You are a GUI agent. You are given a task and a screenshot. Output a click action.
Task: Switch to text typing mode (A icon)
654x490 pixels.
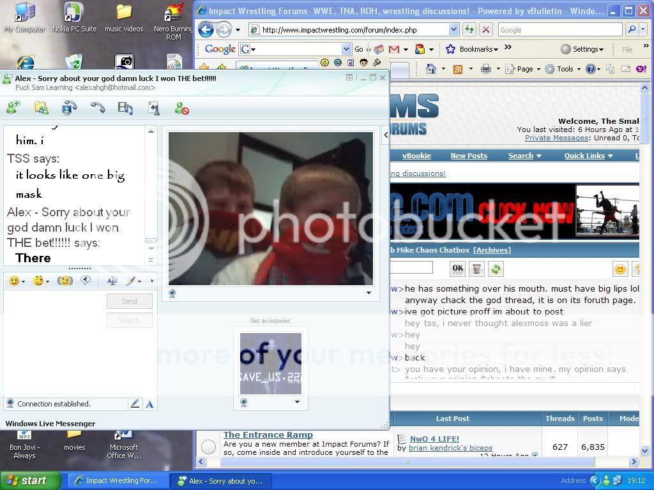tap(149, 404)
